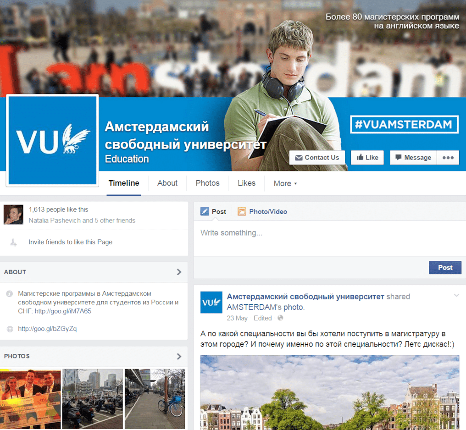Switch to the About tab

tap(167, 183)
